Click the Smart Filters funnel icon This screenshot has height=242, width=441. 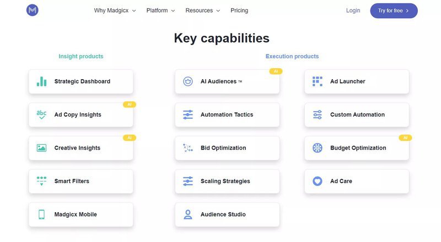(42, 181)
